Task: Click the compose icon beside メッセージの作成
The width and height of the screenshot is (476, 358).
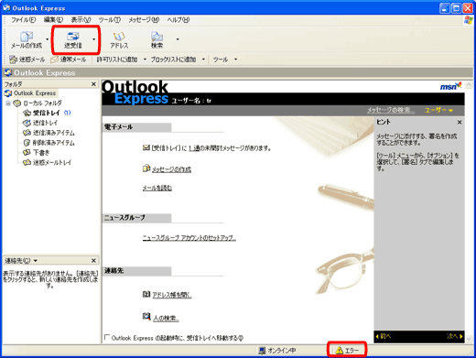Action: pyautogui.click(x=146, y=168)
